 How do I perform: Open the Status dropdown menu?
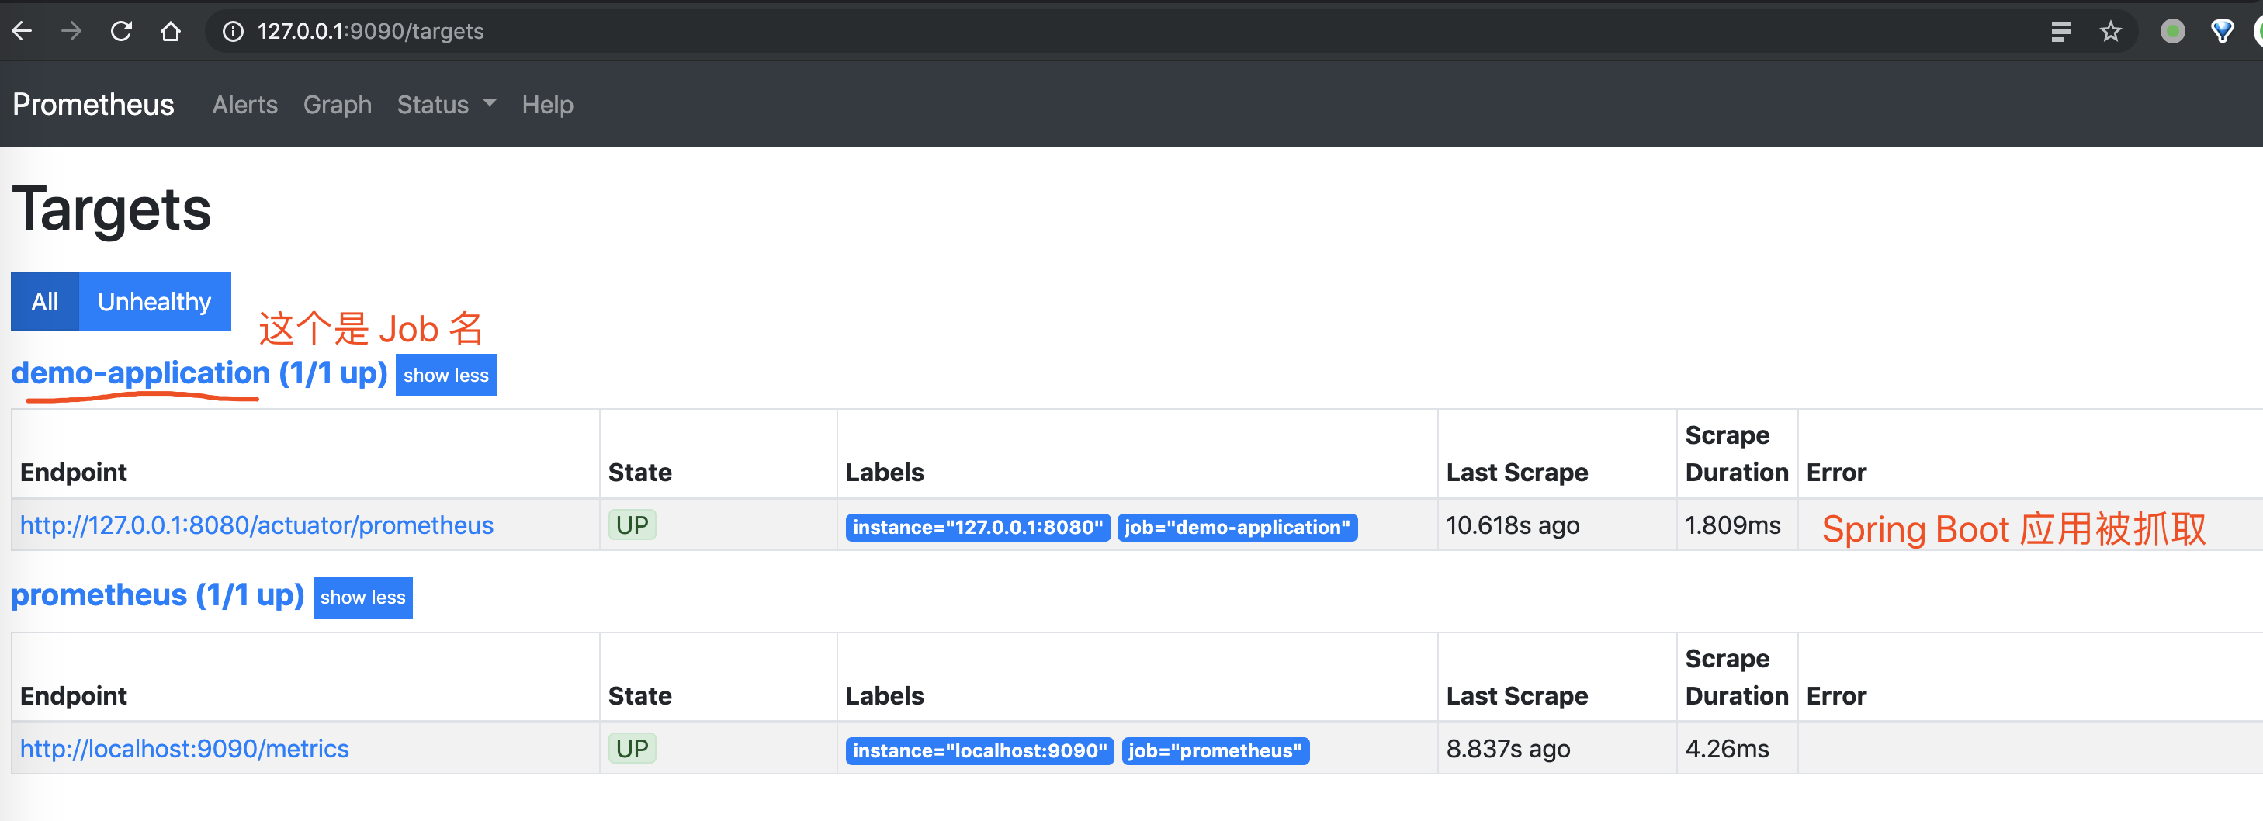pyautogui.click(x=445, y=105)
